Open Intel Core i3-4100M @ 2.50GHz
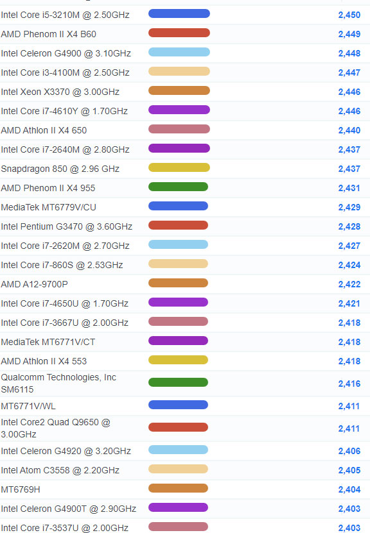This screenshot has height=533, width=370. click(65, 72)
